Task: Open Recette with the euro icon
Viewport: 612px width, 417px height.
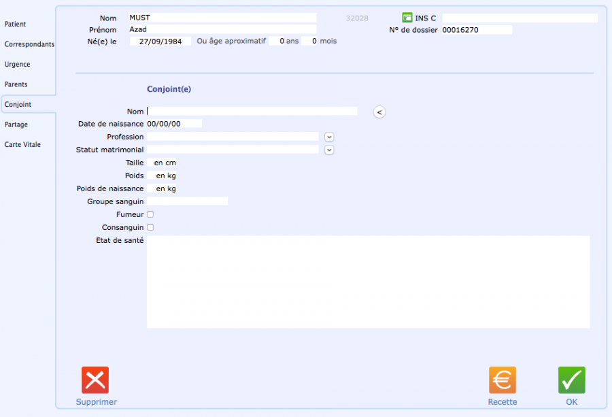Action: click(x=503, y=380)
